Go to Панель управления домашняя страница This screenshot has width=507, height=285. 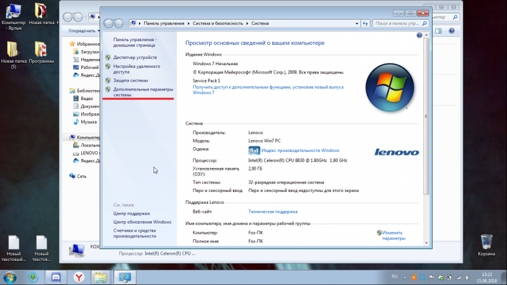(135, 42)
